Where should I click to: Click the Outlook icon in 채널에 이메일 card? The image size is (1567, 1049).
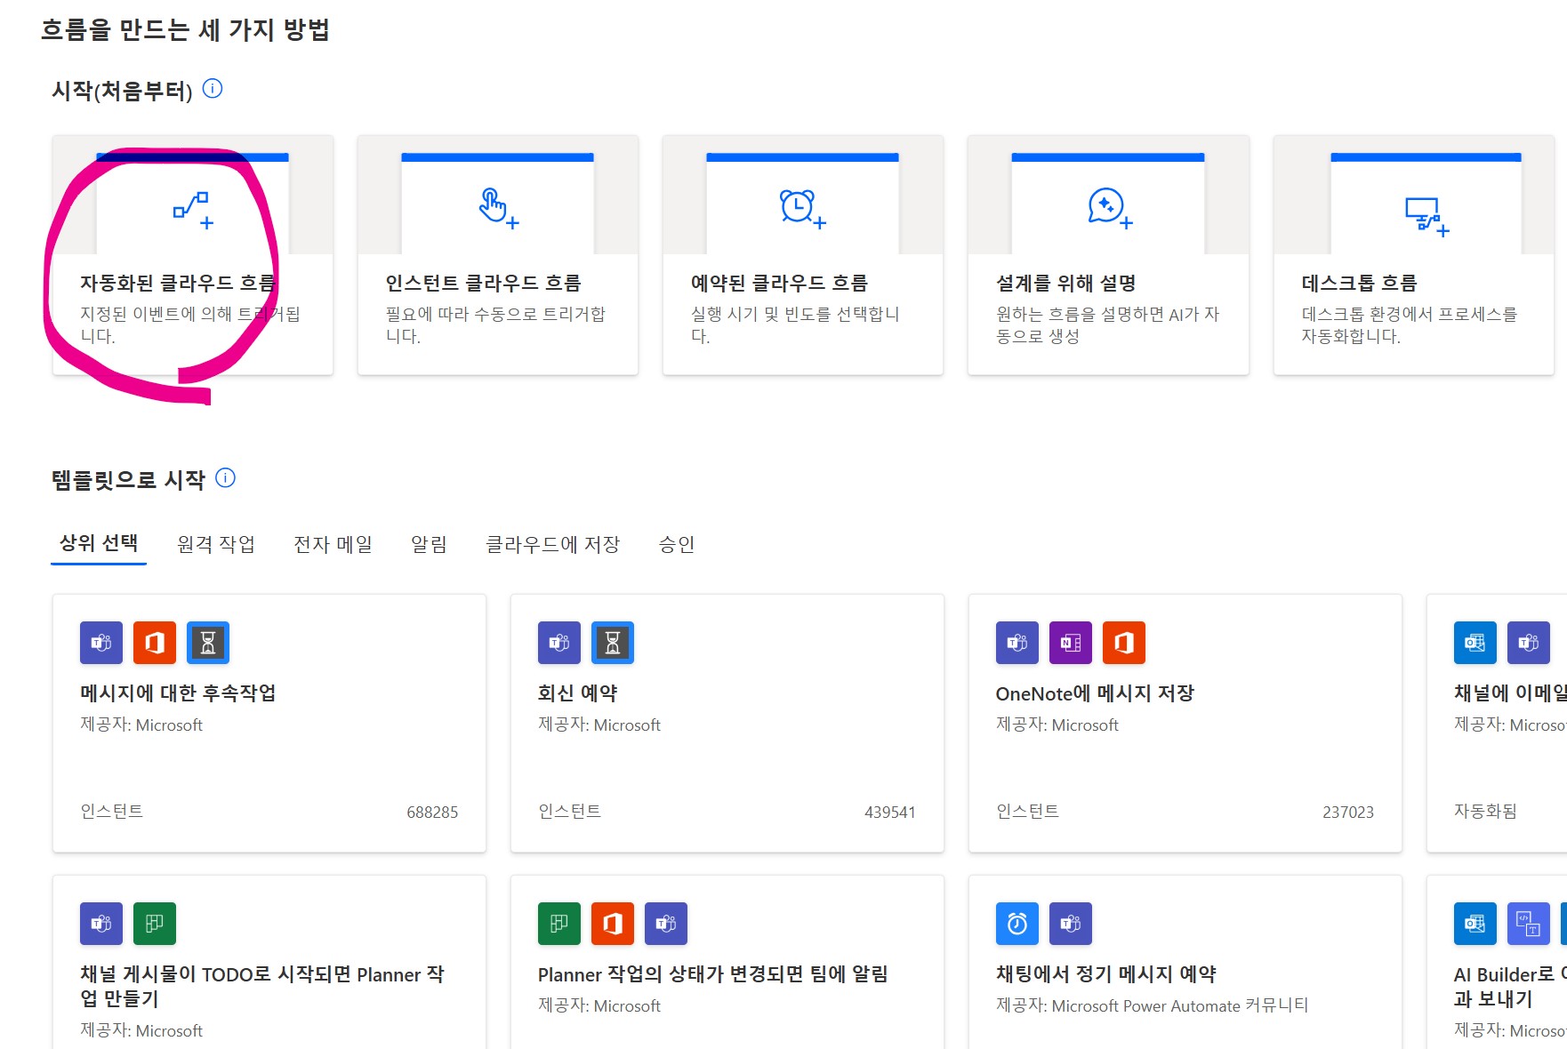point(1475,643)
